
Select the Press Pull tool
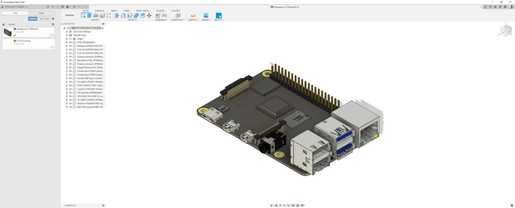(117, 15)
